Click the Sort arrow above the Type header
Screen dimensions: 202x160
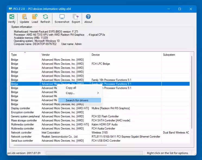(25, 52)
